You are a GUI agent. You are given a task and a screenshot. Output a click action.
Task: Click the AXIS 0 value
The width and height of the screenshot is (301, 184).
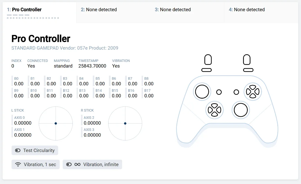pyautogui.click(x=23, y=123)
